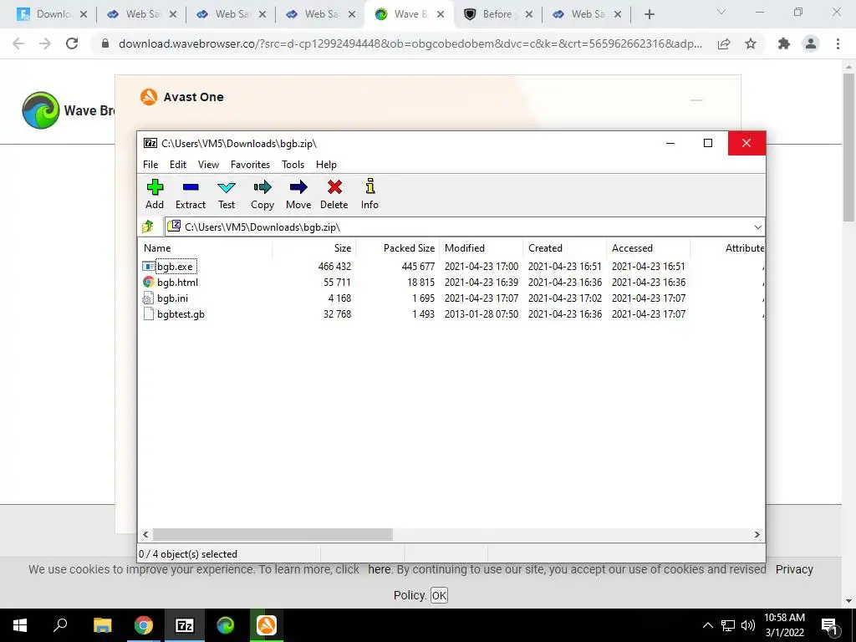This screenshot has height=642, width=856.
Task: Open a new Chrome tab
Action: coord(649,14)
